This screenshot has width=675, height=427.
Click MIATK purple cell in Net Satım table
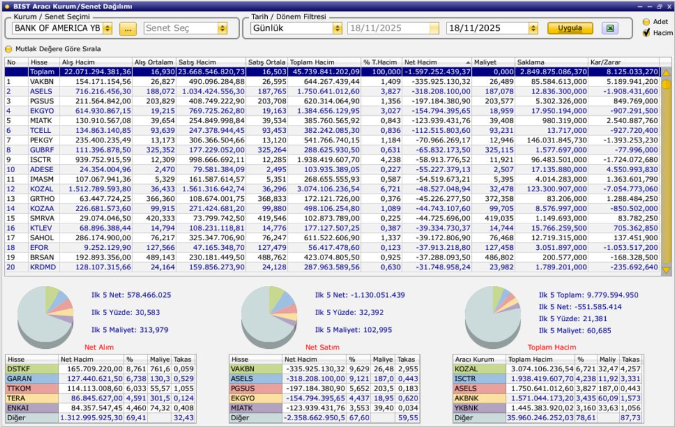click(256, 407)
